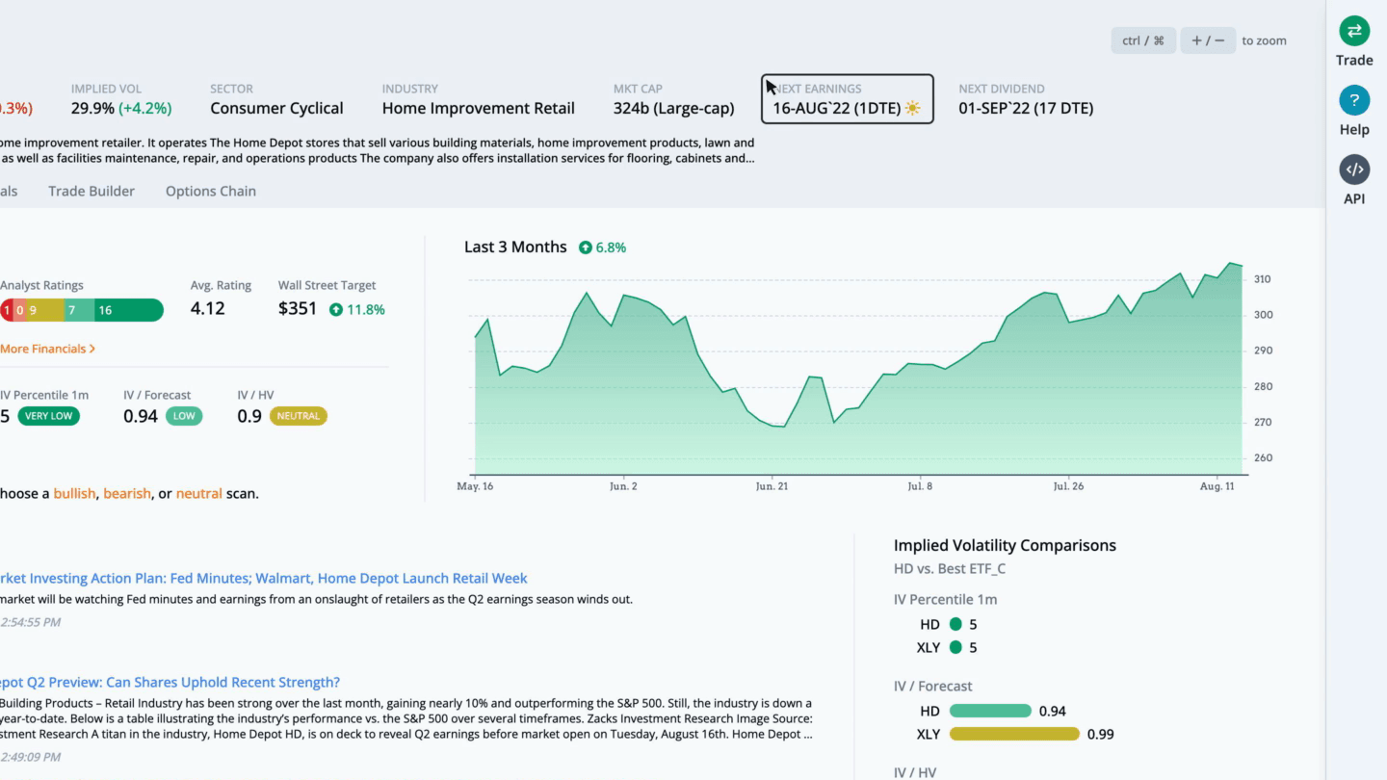Image resolution: width=1387 pixels, height=780 pixels.
Task: Click the Aug. 11 chart axis label
Action: tap(1217, 486)
